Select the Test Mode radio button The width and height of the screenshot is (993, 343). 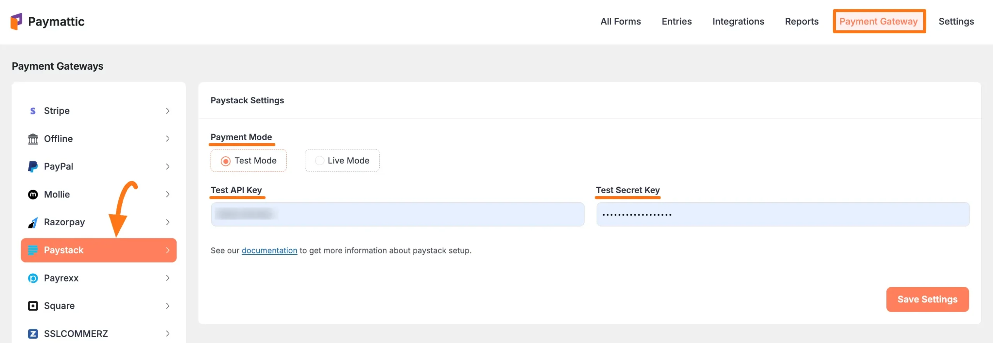(x=225, y=161)
